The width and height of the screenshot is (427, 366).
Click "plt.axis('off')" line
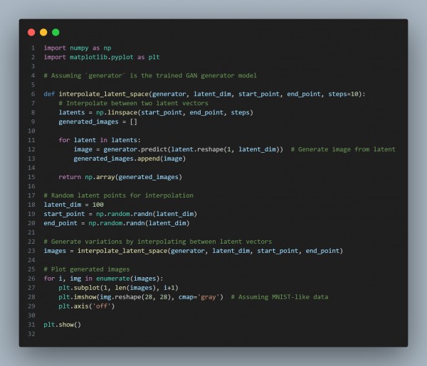(87, 306)
